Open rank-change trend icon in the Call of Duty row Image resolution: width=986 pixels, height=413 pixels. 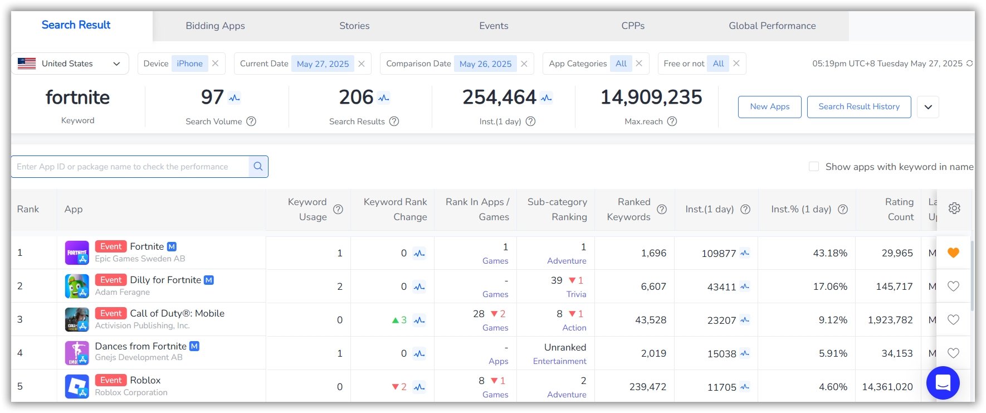coord(419,320)
